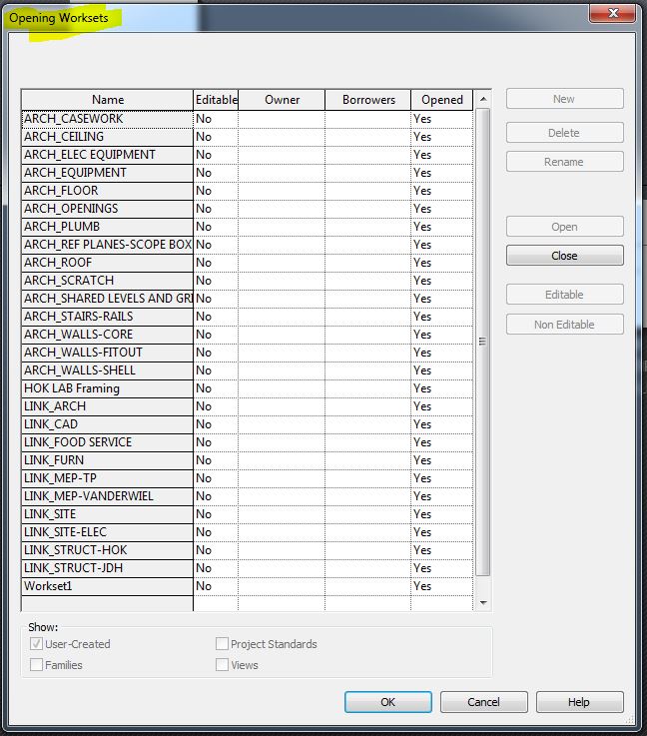Select the ARCH_FLOOR workset
647x736 pixels.
(x=108, y=191)
